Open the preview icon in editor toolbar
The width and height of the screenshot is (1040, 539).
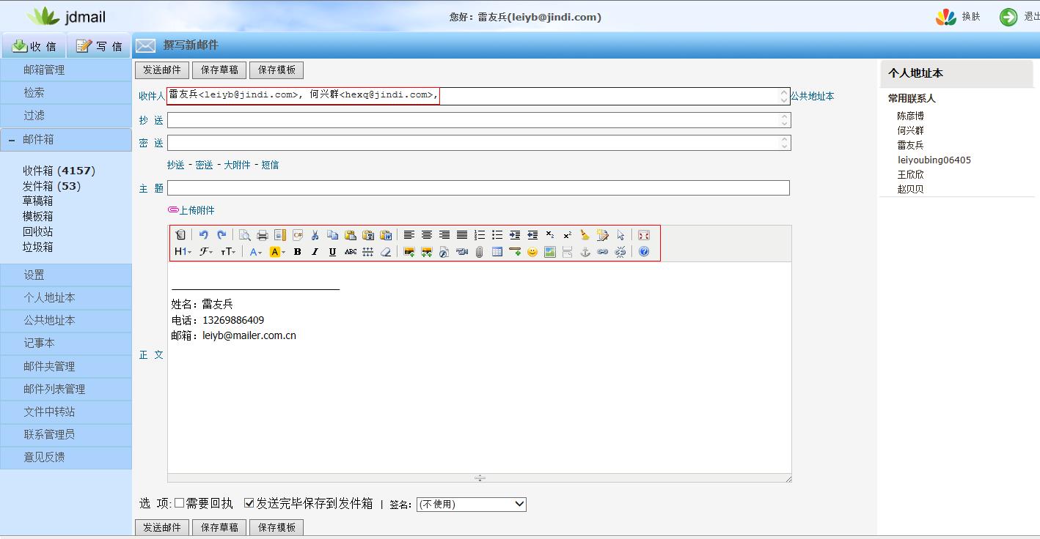245,235
